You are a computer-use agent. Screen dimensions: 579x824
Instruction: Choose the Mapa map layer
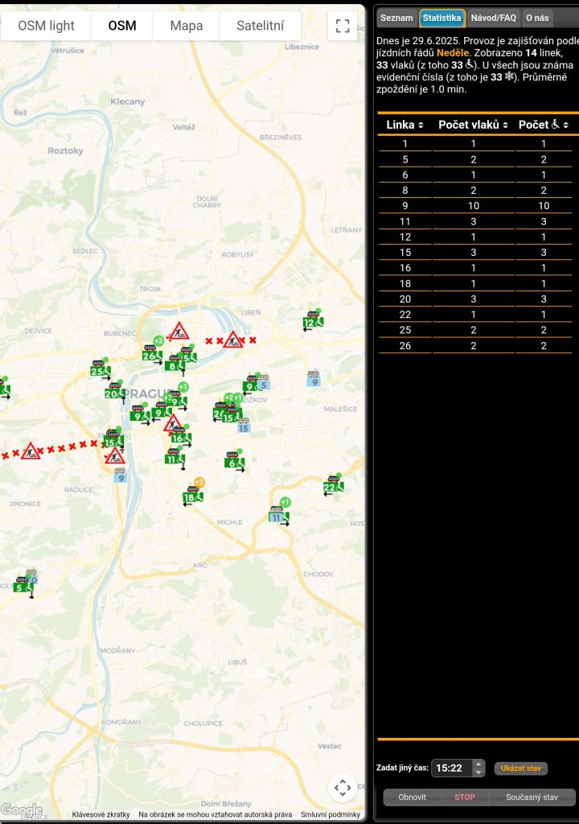[187, 26]
